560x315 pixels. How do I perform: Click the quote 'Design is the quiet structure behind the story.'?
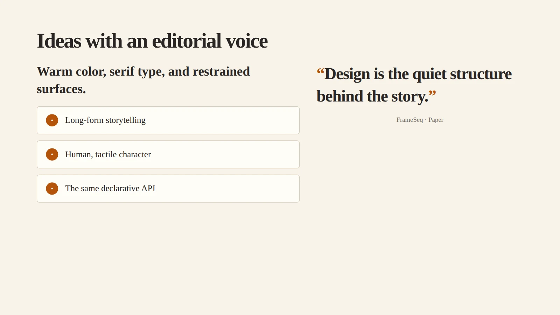click(x=414, y=85)
